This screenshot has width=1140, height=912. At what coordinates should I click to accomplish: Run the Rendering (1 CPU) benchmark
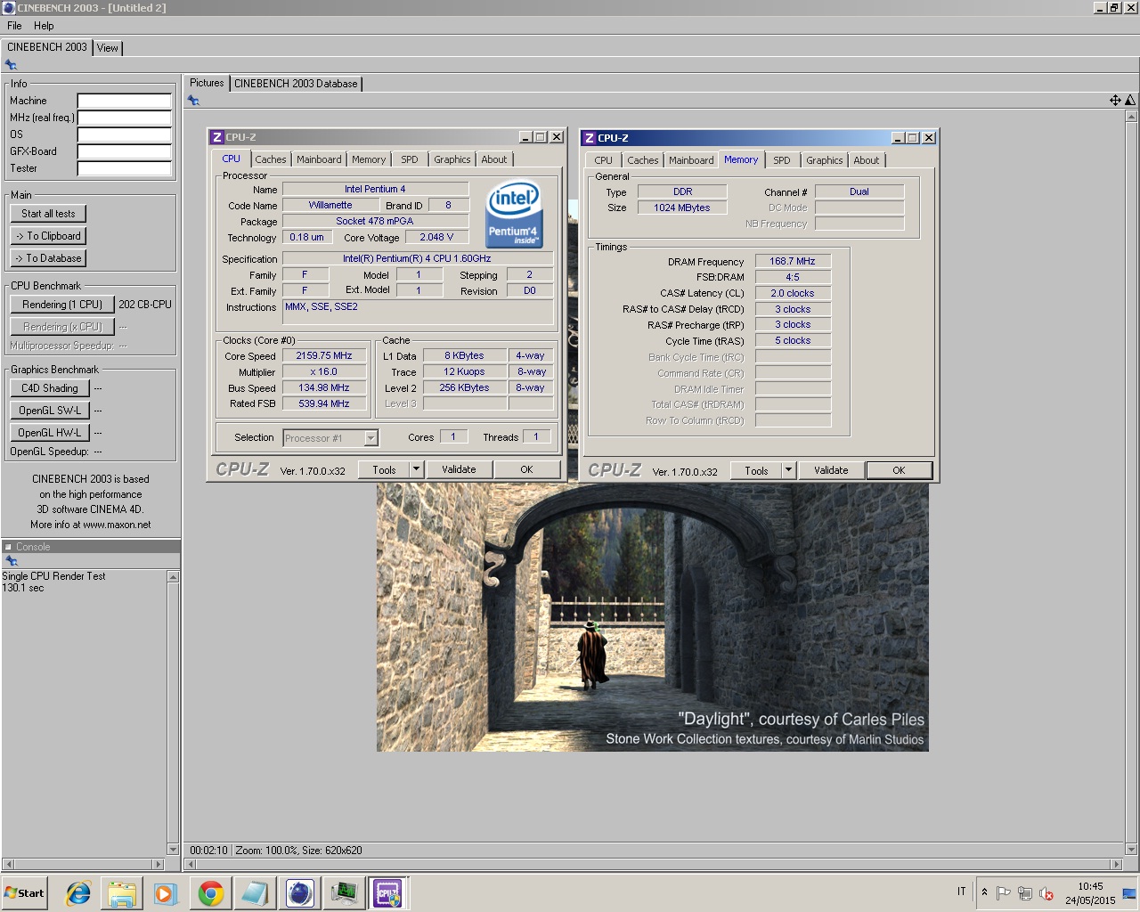[62, 305]
